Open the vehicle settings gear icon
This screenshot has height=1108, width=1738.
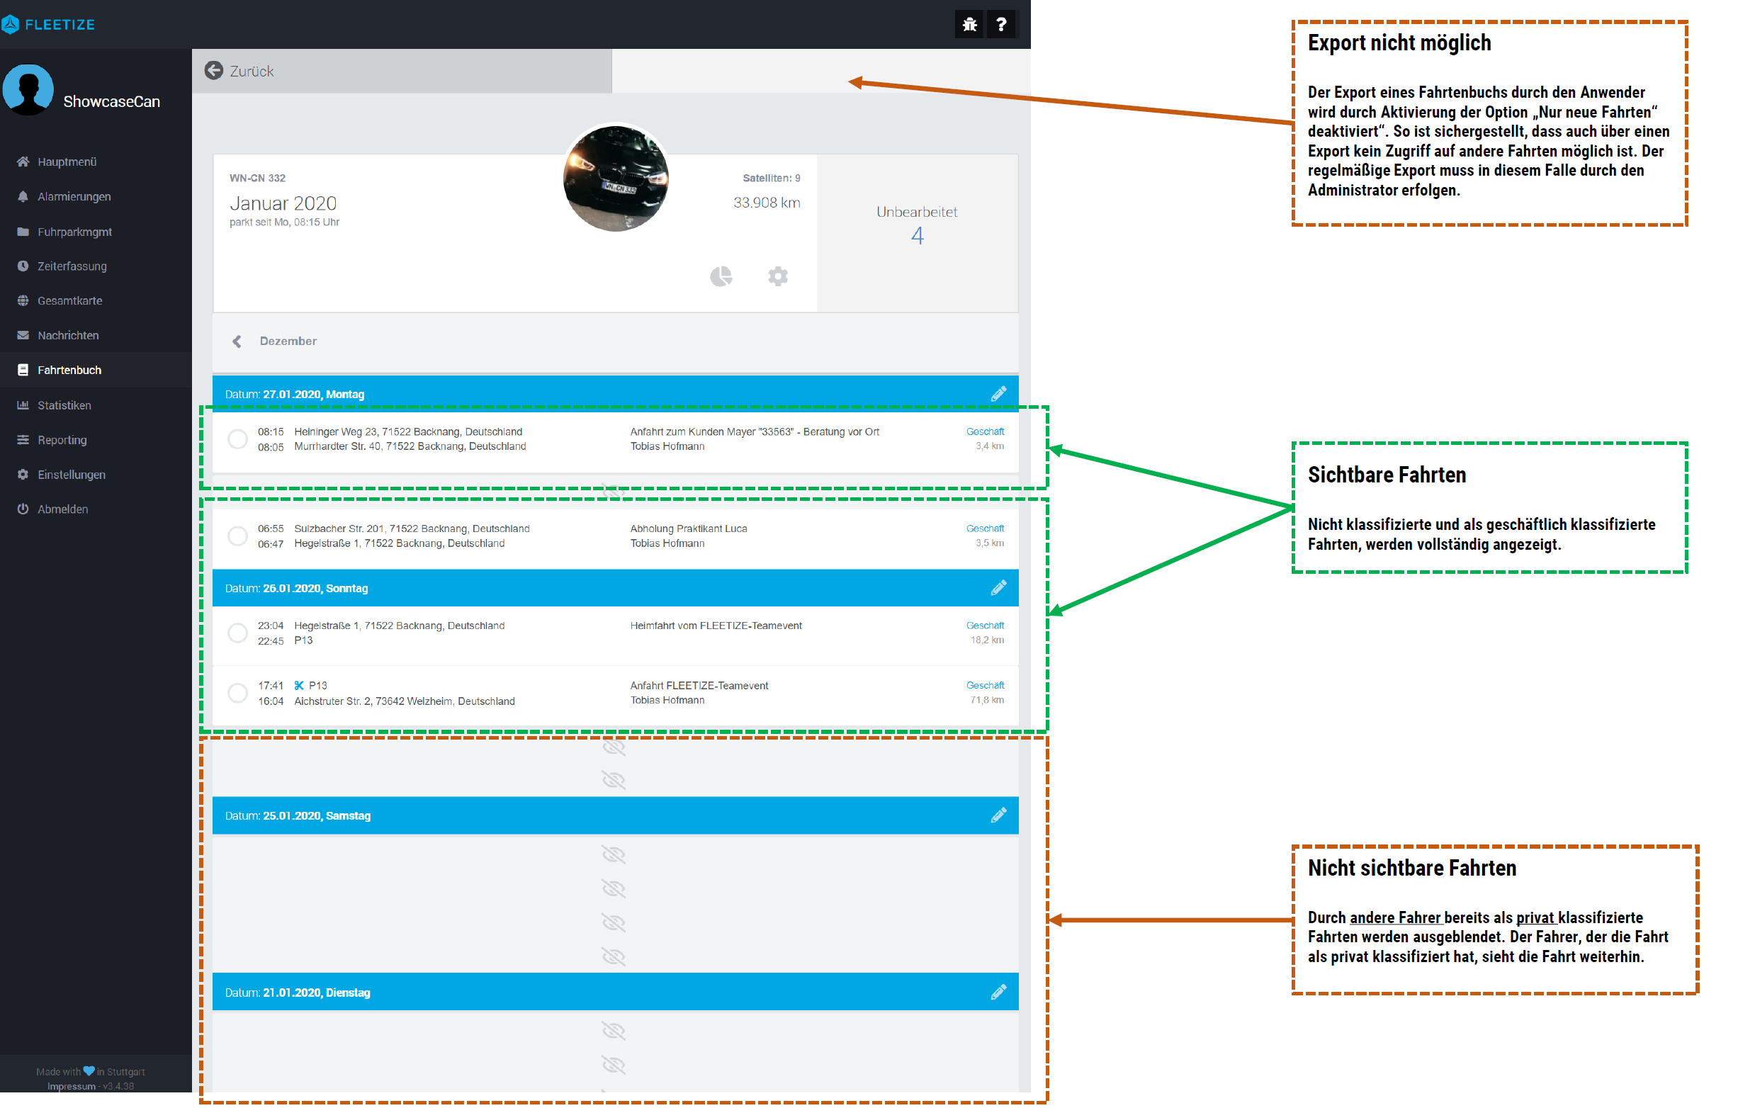pyautogui.click(x=778, y=276)
